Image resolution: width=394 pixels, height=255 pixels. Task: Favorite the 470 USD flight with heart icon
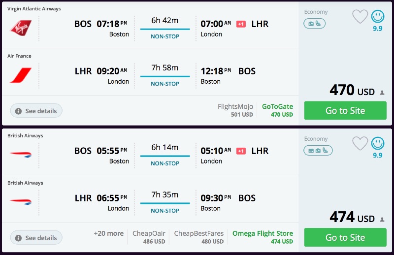click(x=360, y=17)
